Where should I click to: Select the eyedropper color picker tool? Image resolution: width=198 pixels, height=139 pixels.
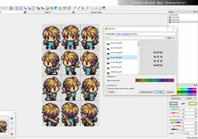point(75,8)
